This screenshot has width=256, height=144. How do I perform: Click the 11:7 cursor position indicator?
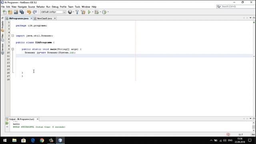[241, 135]
